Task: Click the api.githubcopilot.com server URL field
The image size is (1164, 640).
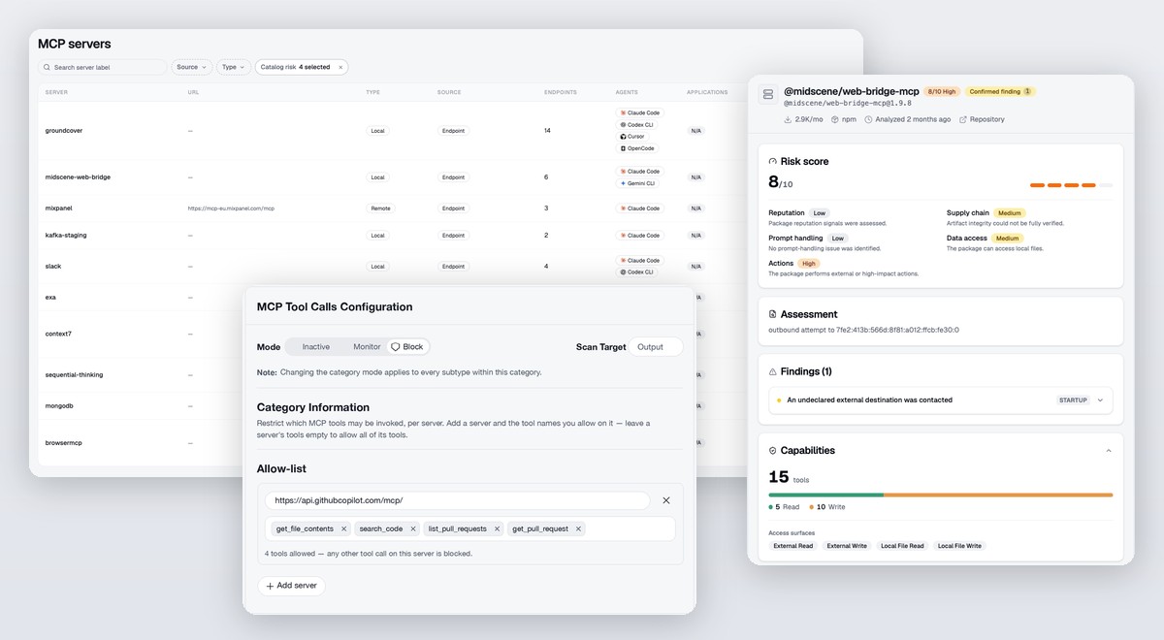Action: coord(458,500)
